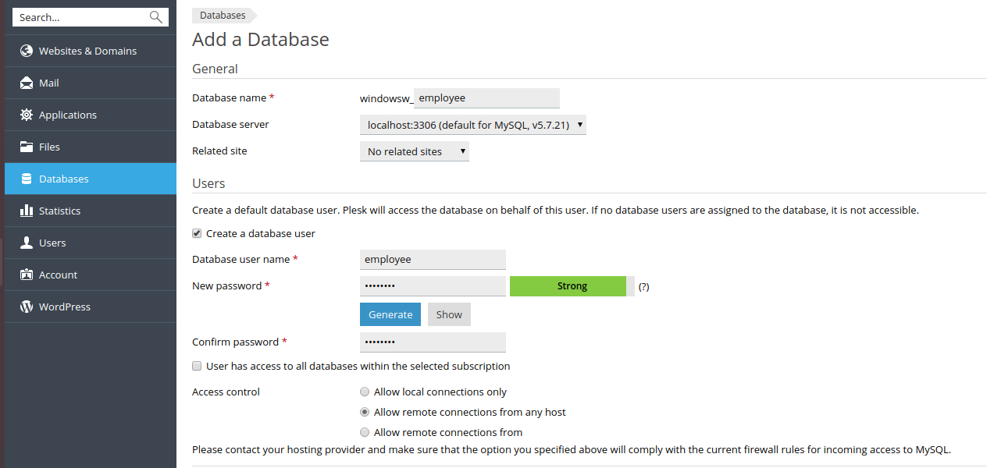Click the Database user name field

[433, 260]
